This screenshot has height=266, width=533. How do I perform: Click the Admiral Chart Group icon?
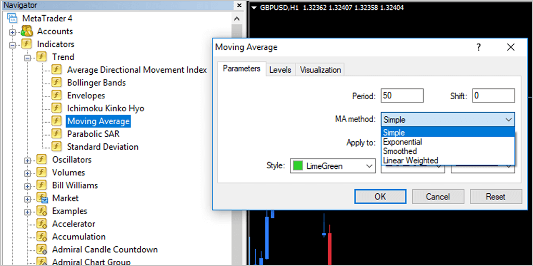pyautogui.click(x=42, y=262)
